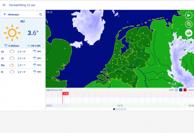Select the Zo forecast row cloud icon
This screenshot has height=133, width=194.
tap(12, 58)
